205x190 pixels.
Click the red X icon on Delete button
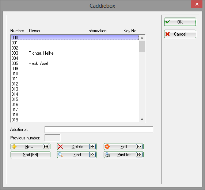[61, 147]
